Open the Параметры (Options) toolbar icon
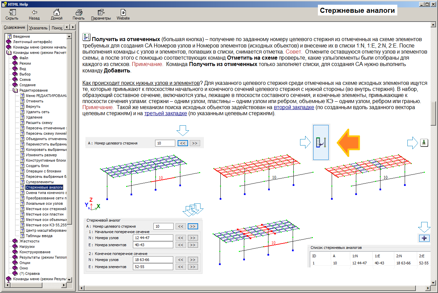Viewport: 438px width, 293px height. pyautogui.click(x=101, y=12)
